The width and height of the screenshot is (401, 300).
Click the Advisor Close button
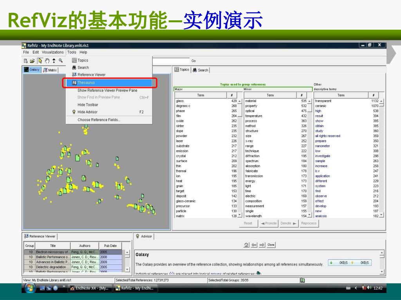click(271, 245)
